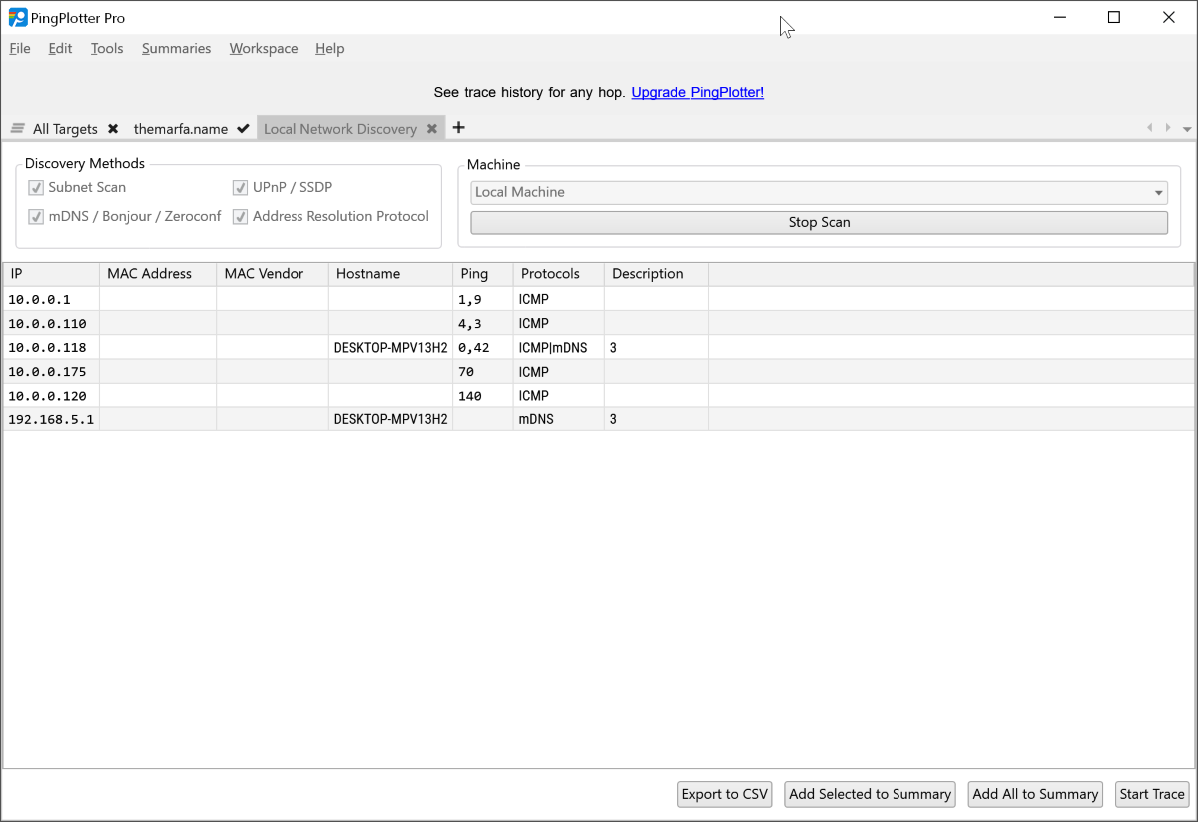
Task: Switch to the themarfa.name tab
Action: 181,129
